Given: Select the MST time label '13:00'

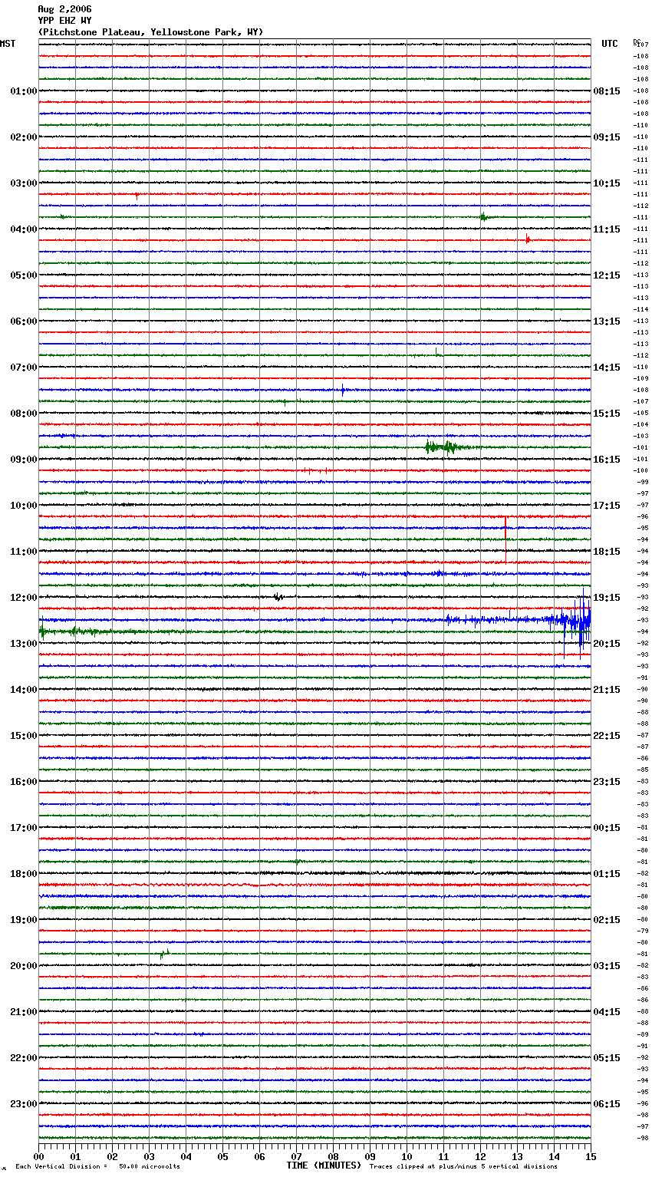Looking at the screenshot, I should 24,644.
